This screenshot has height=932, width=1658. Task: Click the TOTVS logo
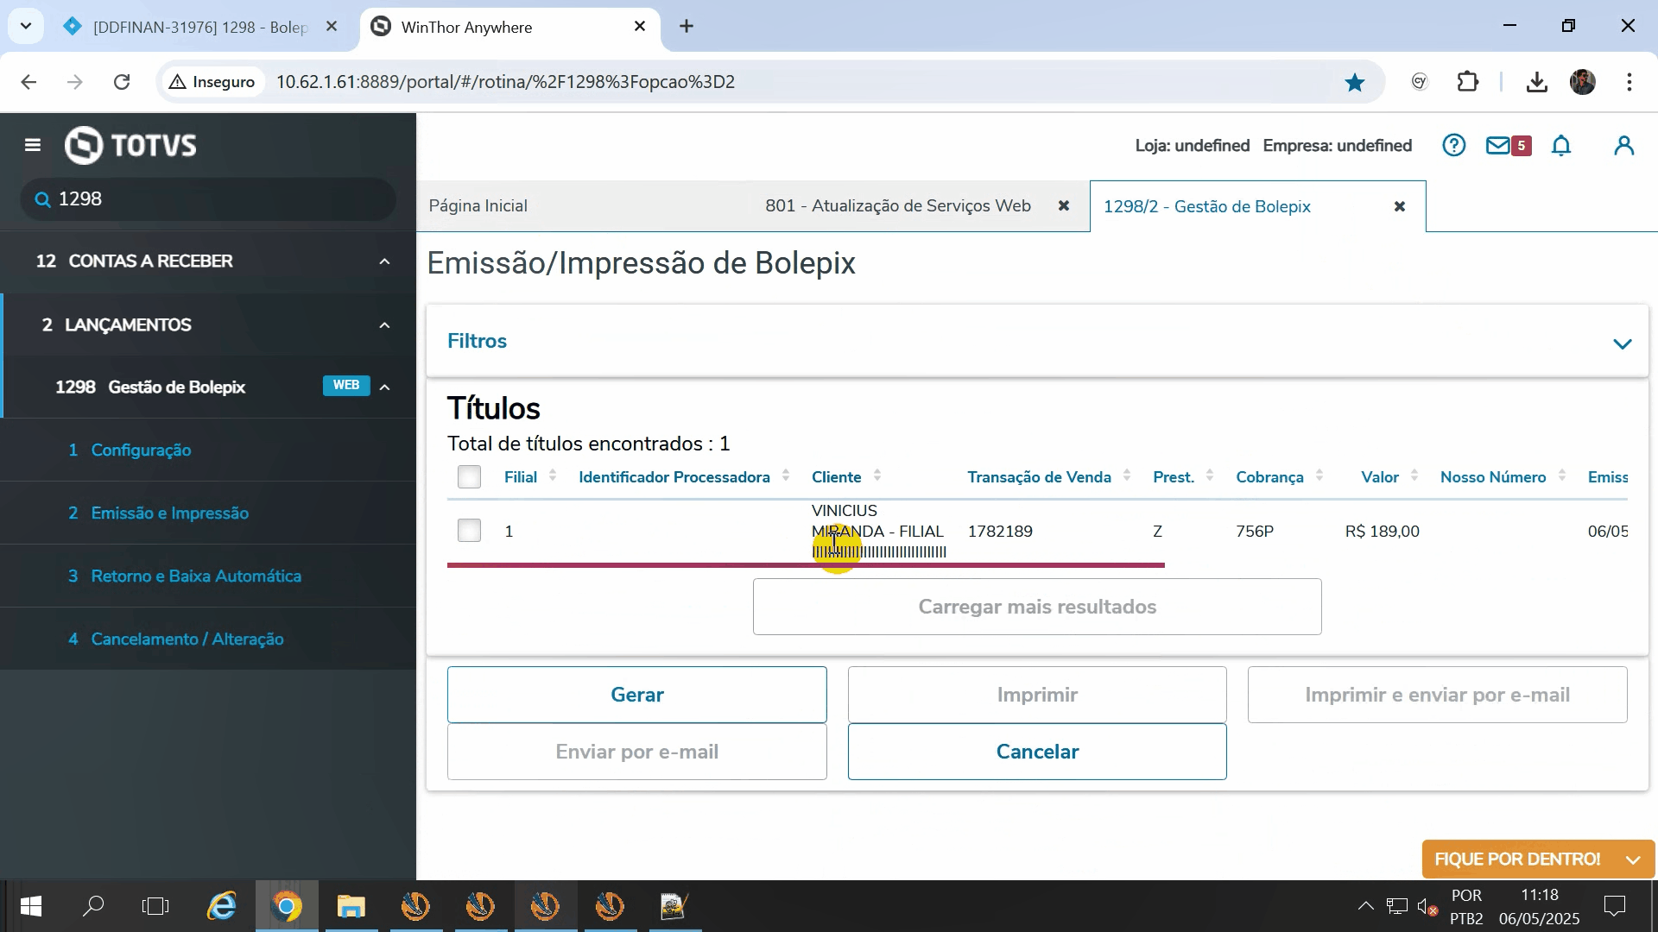[131, 145]
